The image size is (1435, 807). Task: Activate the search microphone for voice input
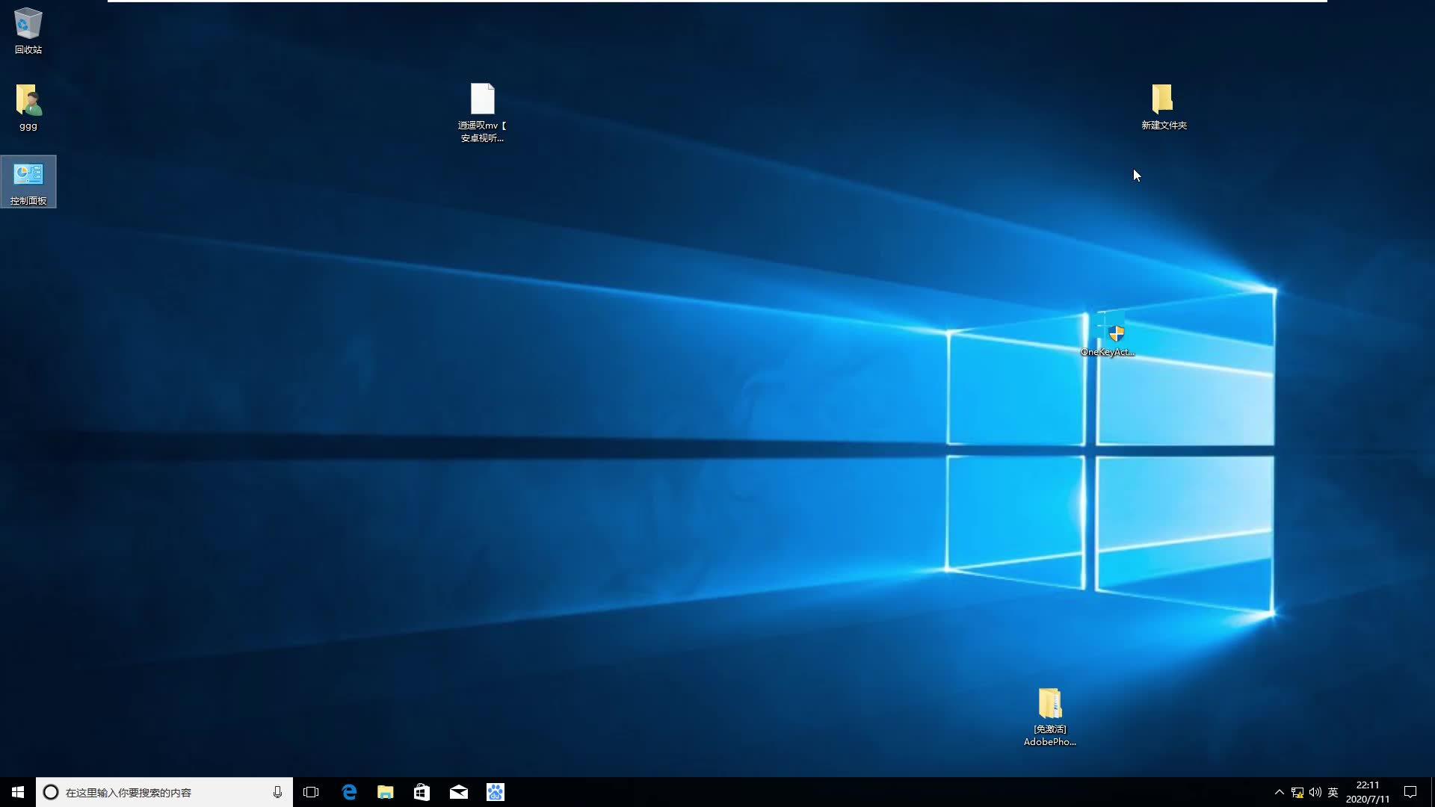278,792
